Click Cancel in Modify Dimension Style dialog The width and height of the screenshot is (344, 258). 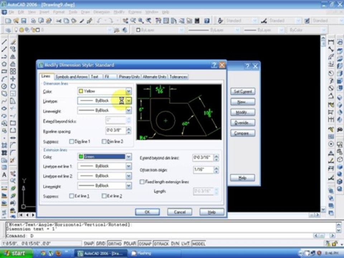pos(180,212)
